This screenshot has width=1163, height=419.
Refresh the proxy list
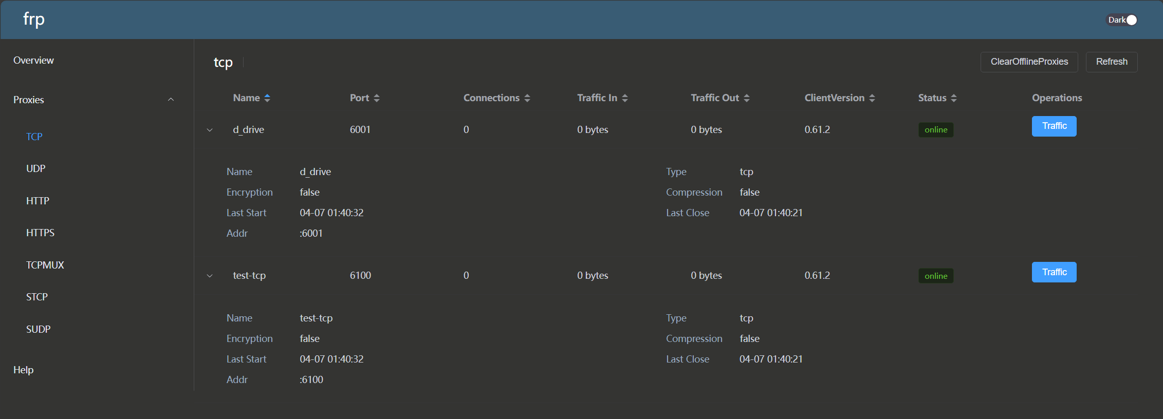(x=1112, y=62)
